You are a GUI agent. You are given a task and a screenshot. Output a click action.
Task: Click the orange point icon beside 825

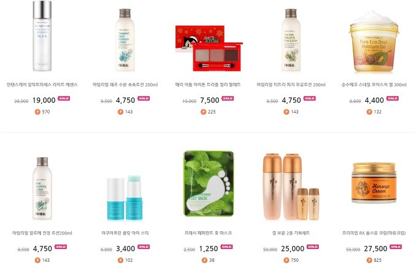click(369, 260)
